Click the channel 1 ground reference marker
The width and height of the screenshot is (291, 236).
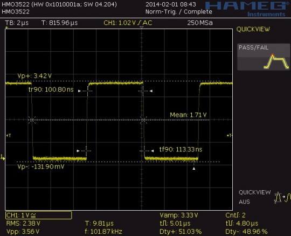[x=3, y=157]
